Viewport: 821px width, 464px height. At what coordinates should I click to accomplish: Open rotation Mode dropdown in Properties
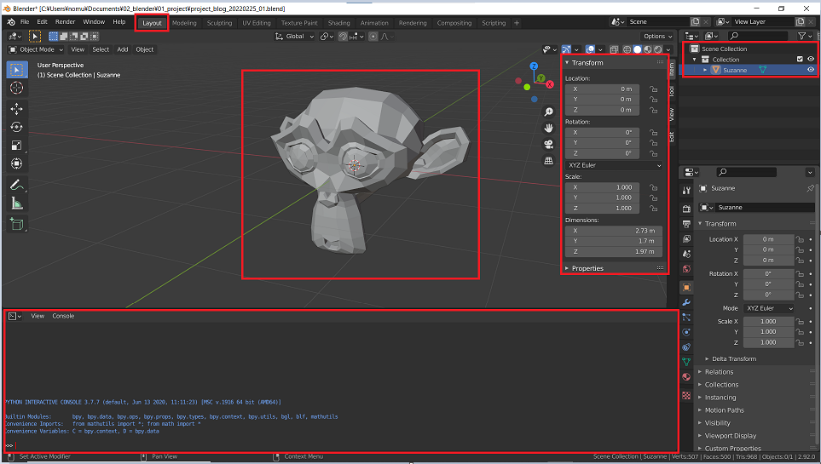tap(769, 308)
